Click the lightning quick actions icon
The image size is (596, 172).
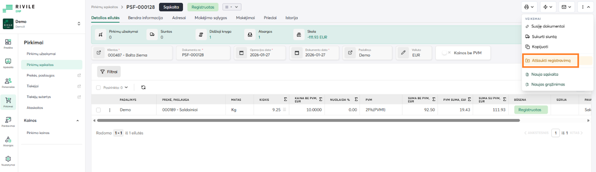coord(548,7)
